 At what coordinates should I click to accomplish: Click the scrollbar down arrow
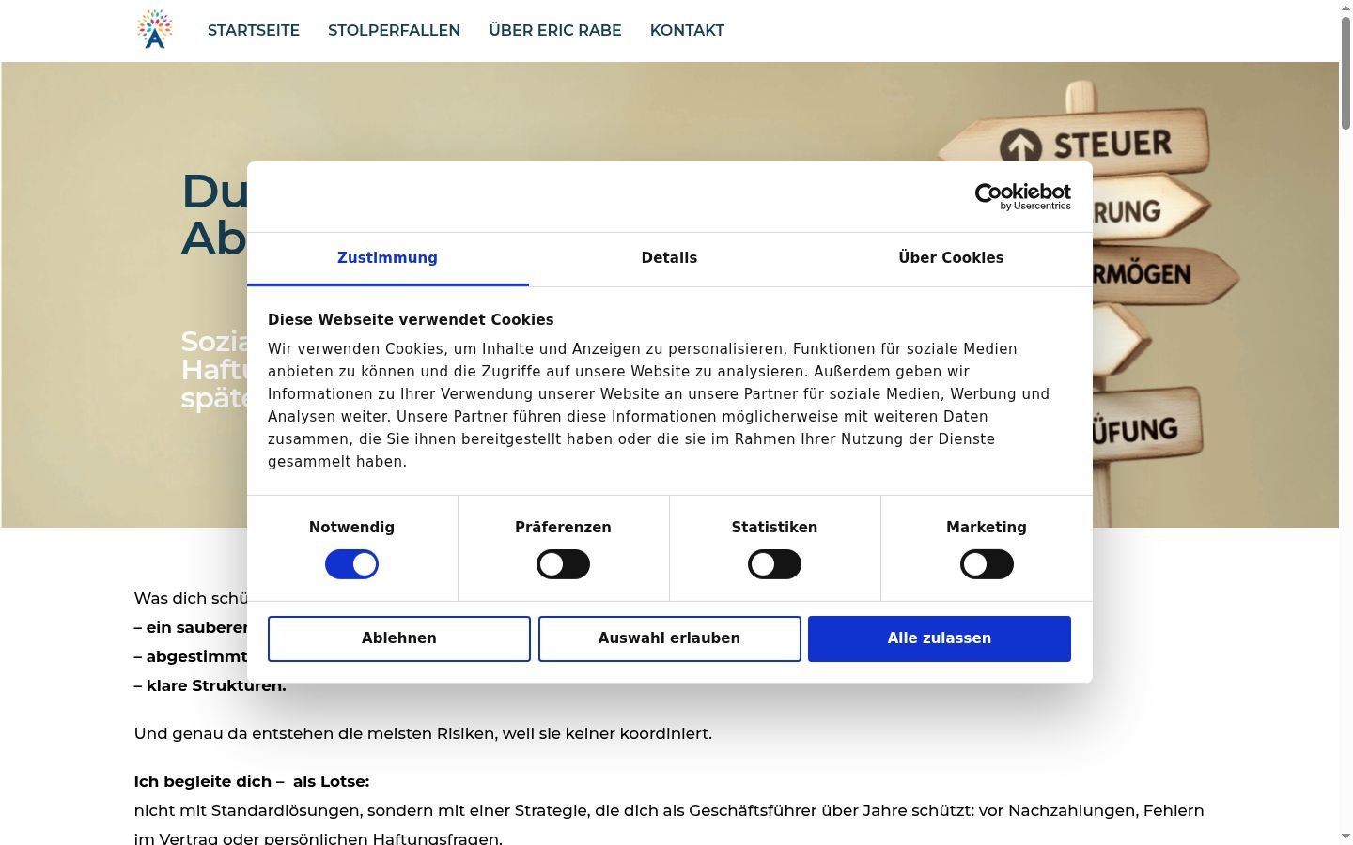1345,837
